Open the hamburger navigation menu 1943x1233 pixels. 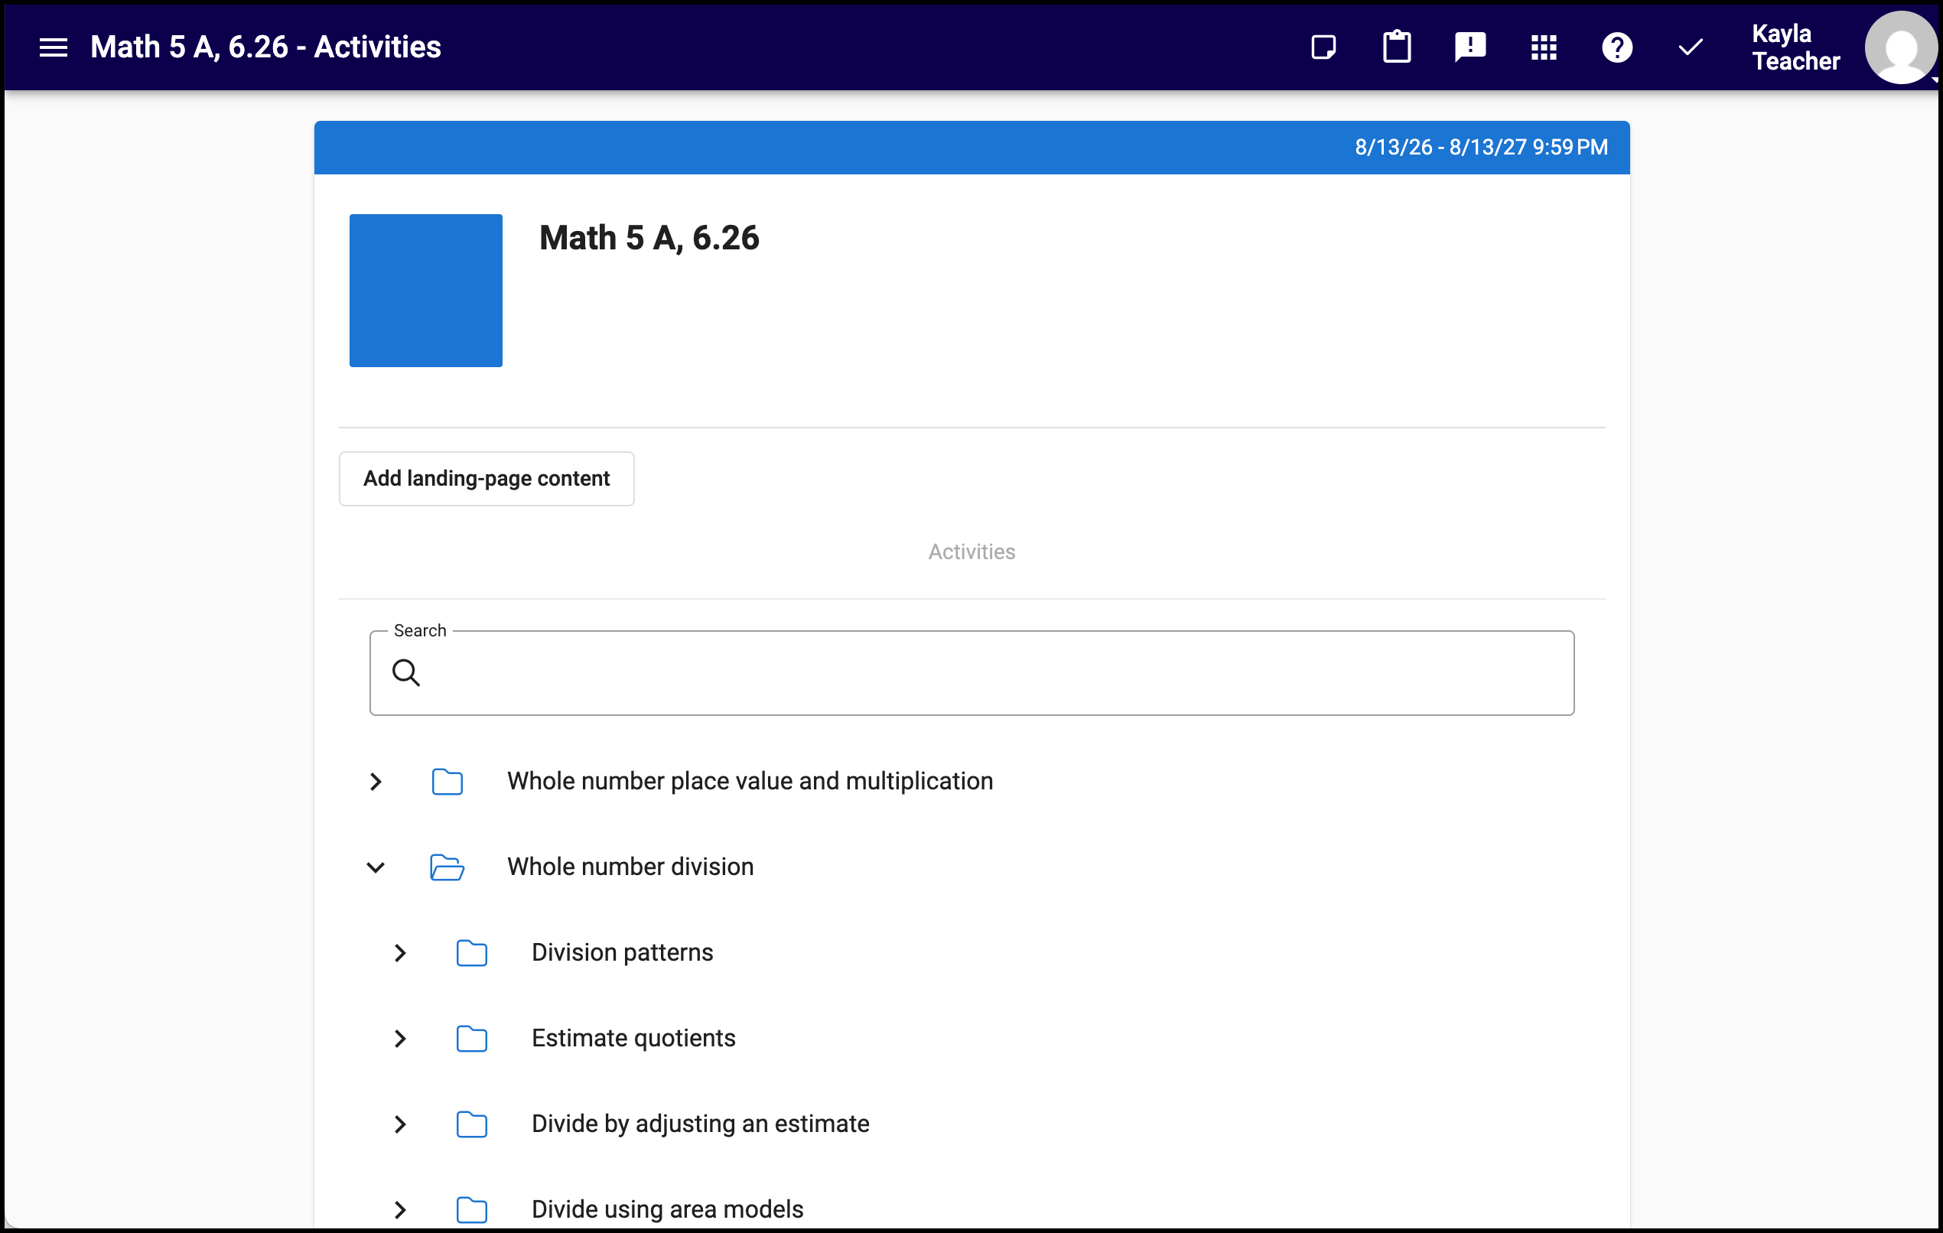(54, 47)
